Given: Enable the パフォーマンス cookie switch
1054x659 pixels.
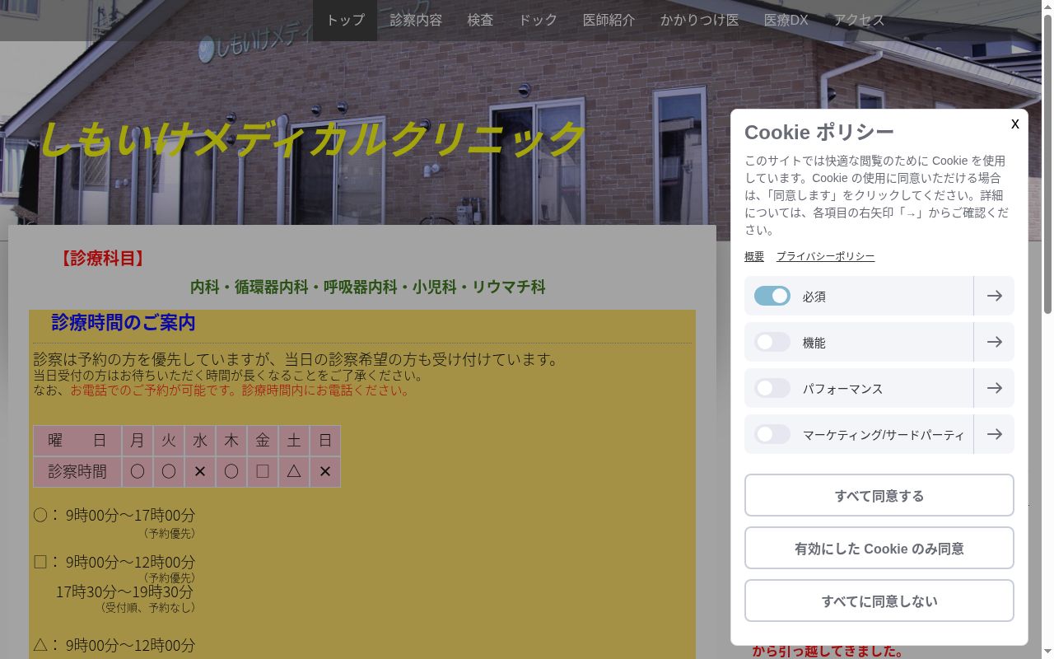Looking at the screenshot, I should point(772,388).
